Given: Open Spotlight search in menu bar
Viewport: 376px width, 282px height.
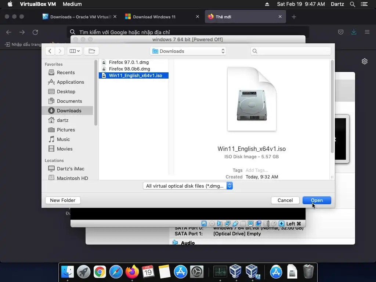Looking at the screenshot, I should [352, 4].
